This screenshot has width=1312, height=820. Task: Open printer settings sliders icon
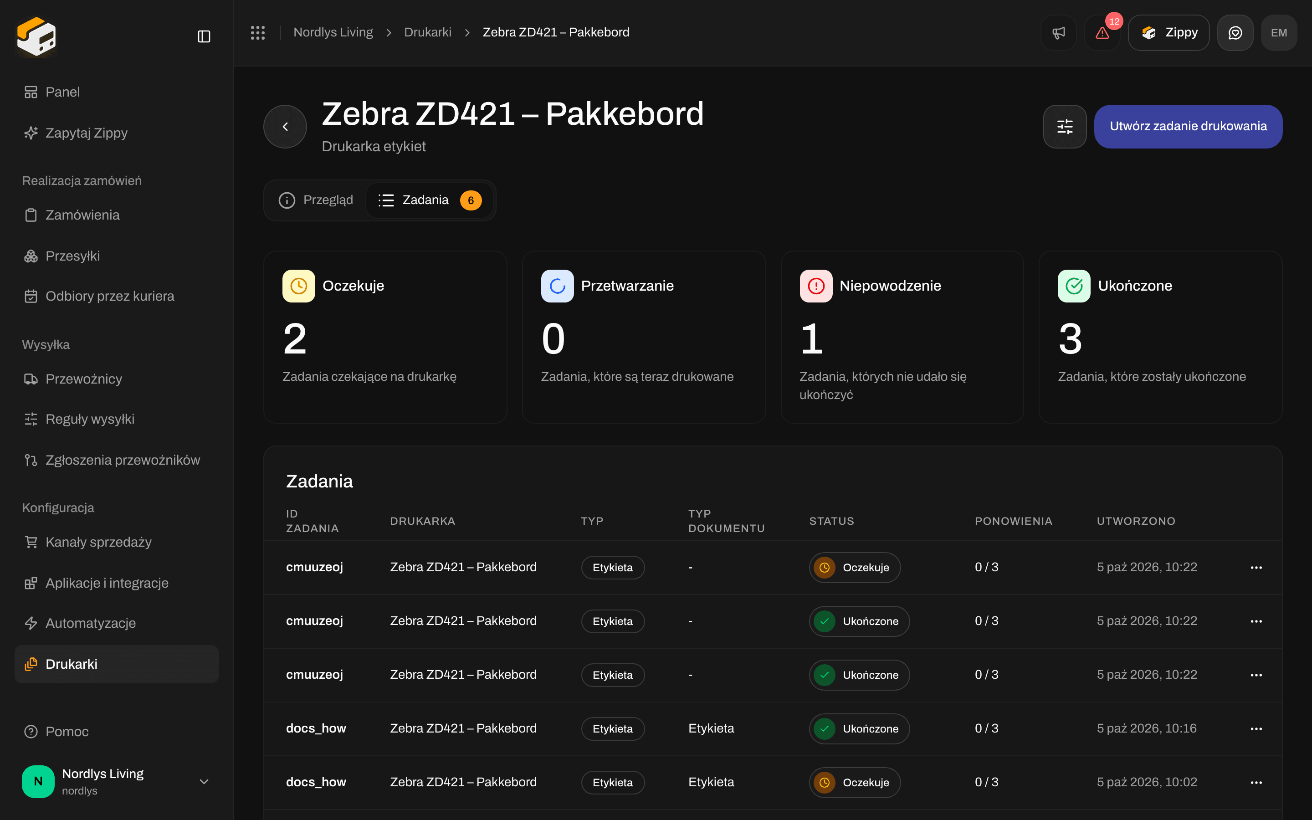(x=1065, y=126)
